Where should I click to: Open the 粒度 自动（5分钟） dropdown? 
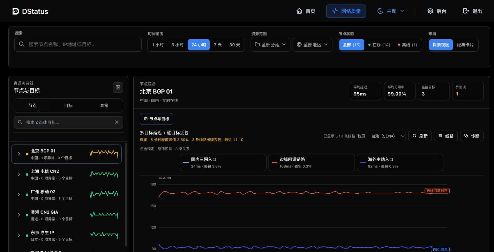pyautogui.click(x=386, y=136)
